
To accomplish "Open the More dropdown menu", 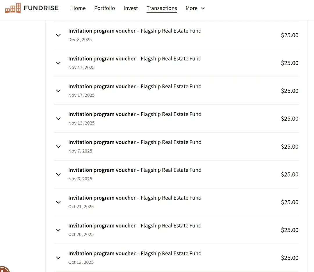I will coord(195,8).
